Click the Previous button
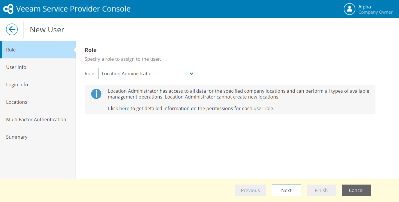 250,190
